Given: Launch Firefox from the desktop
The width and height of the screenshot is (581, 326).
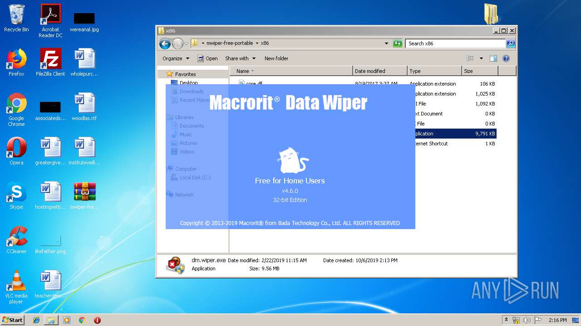Looking at the screenshot, I should 16,62.
